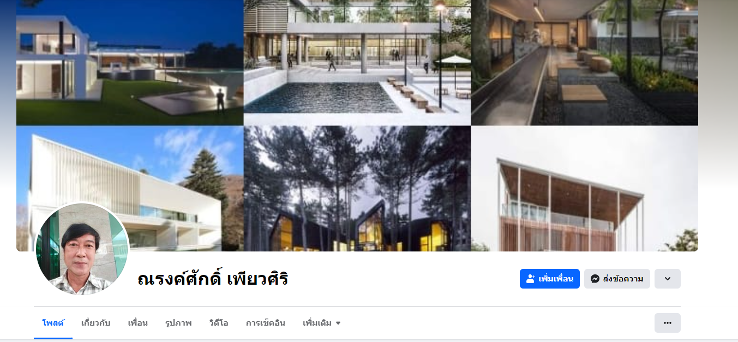Open the วิดีโอ tab

click(218, 323)
